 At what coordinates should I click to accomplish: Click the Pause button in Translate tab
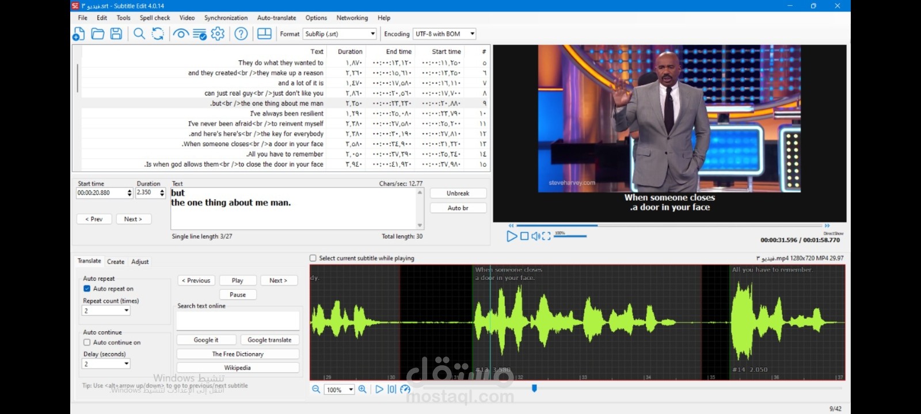(238, 294)
